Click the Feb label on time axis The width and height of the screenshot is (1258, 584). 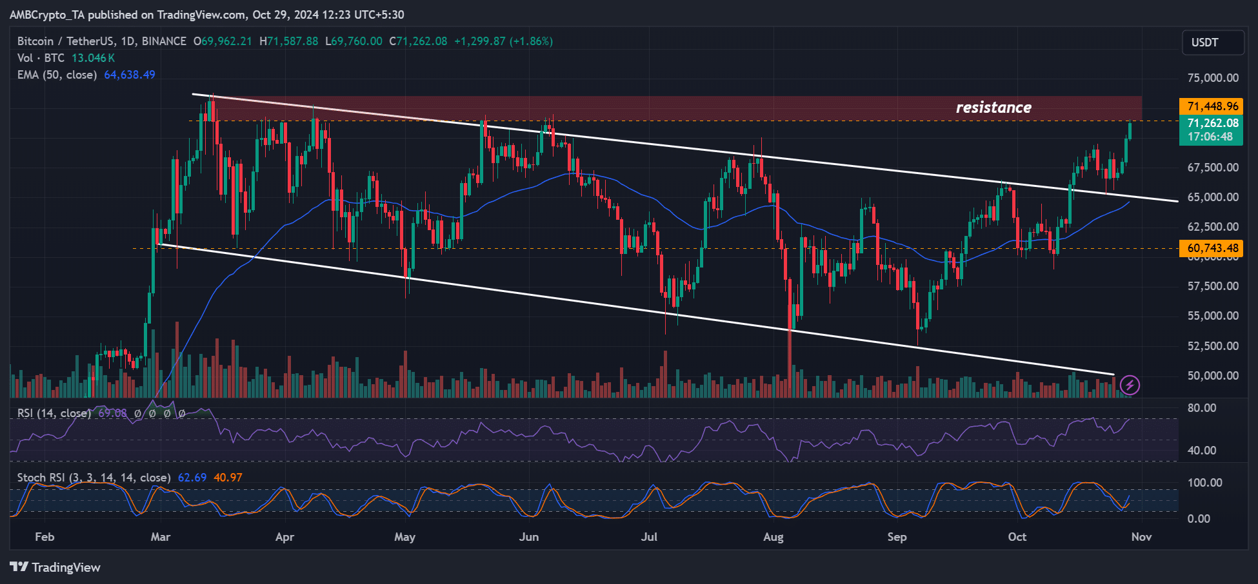pos(45,537)
